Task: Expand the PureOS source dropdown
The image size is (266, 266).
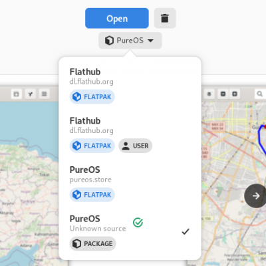Action: (x=130, y=41)
